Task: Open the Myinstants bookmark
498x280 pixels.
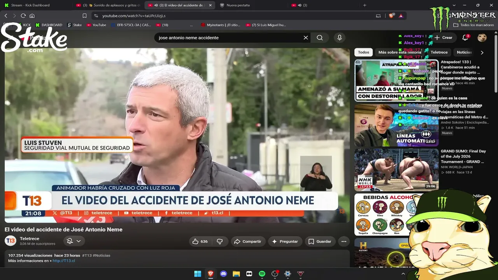Action: point(221,25)
